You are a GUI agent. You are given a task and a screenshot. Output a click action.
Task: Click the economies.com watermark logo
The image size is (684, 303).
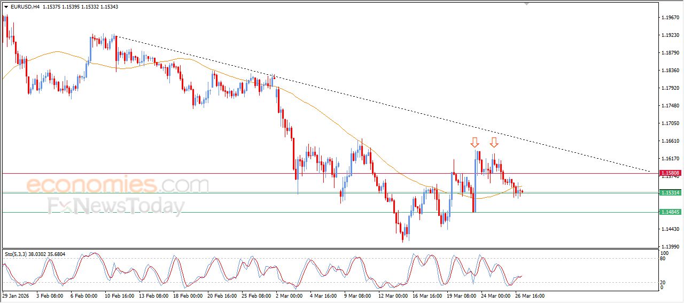tap(118, 185)
